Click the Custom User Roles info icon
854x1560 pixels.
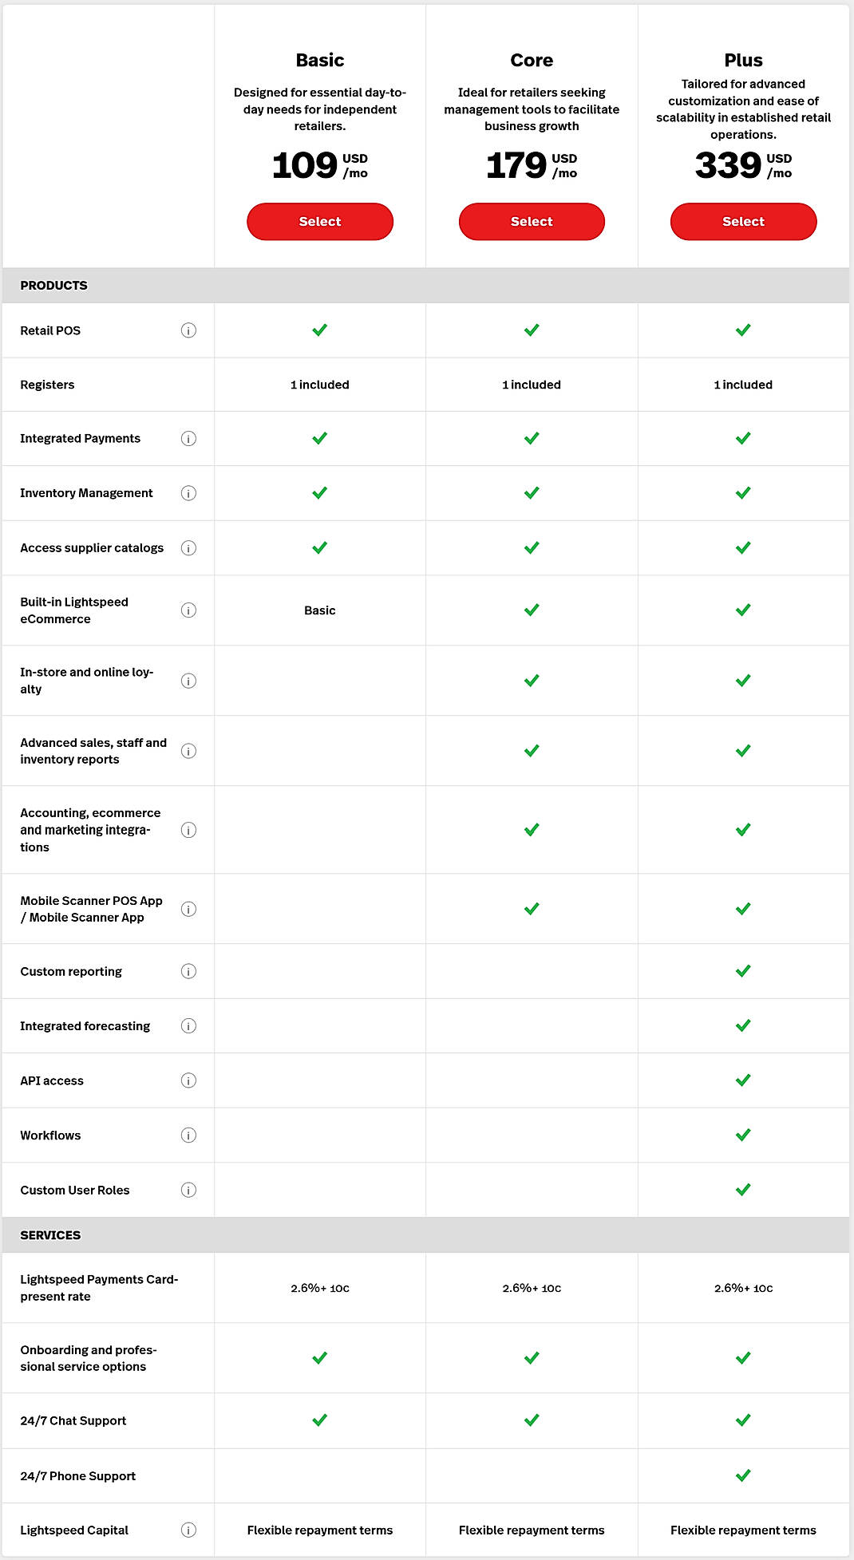point(188,1190)
